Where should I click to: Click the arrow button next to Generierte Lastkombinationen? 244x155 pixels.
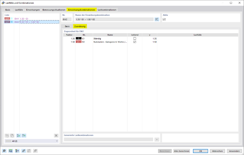[157, 140]
